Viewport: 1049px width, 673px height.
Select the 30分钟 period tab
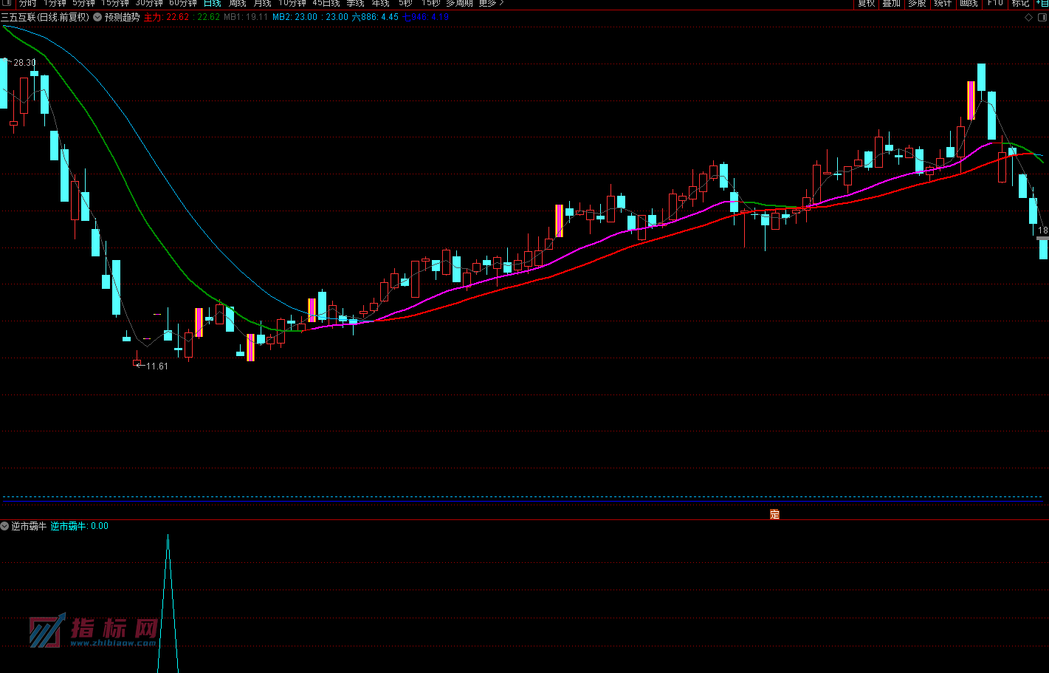[x=149, y=4]
